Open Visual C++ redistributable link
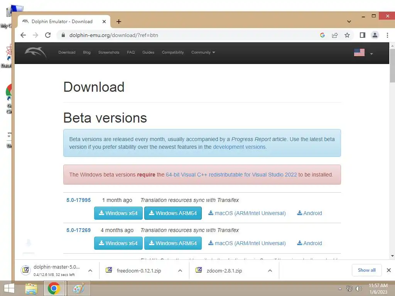Viewport: 395px width, 296px height. pos(231,175)
